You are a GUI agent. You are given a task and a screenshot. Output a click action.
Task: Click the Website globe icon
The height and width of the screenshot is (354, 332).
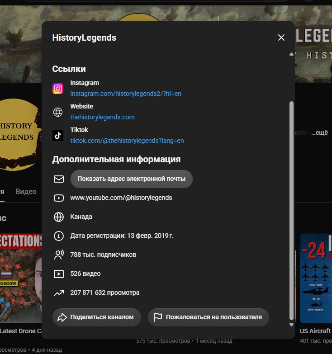(x=58, y=112)
